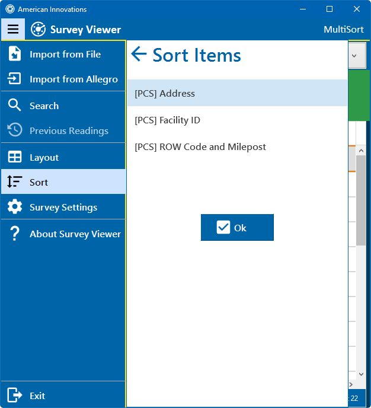Open About Survey Viewer menu item
Image resolution: width=371 pixels, height=408 pixels.
(x=63, y=234)
